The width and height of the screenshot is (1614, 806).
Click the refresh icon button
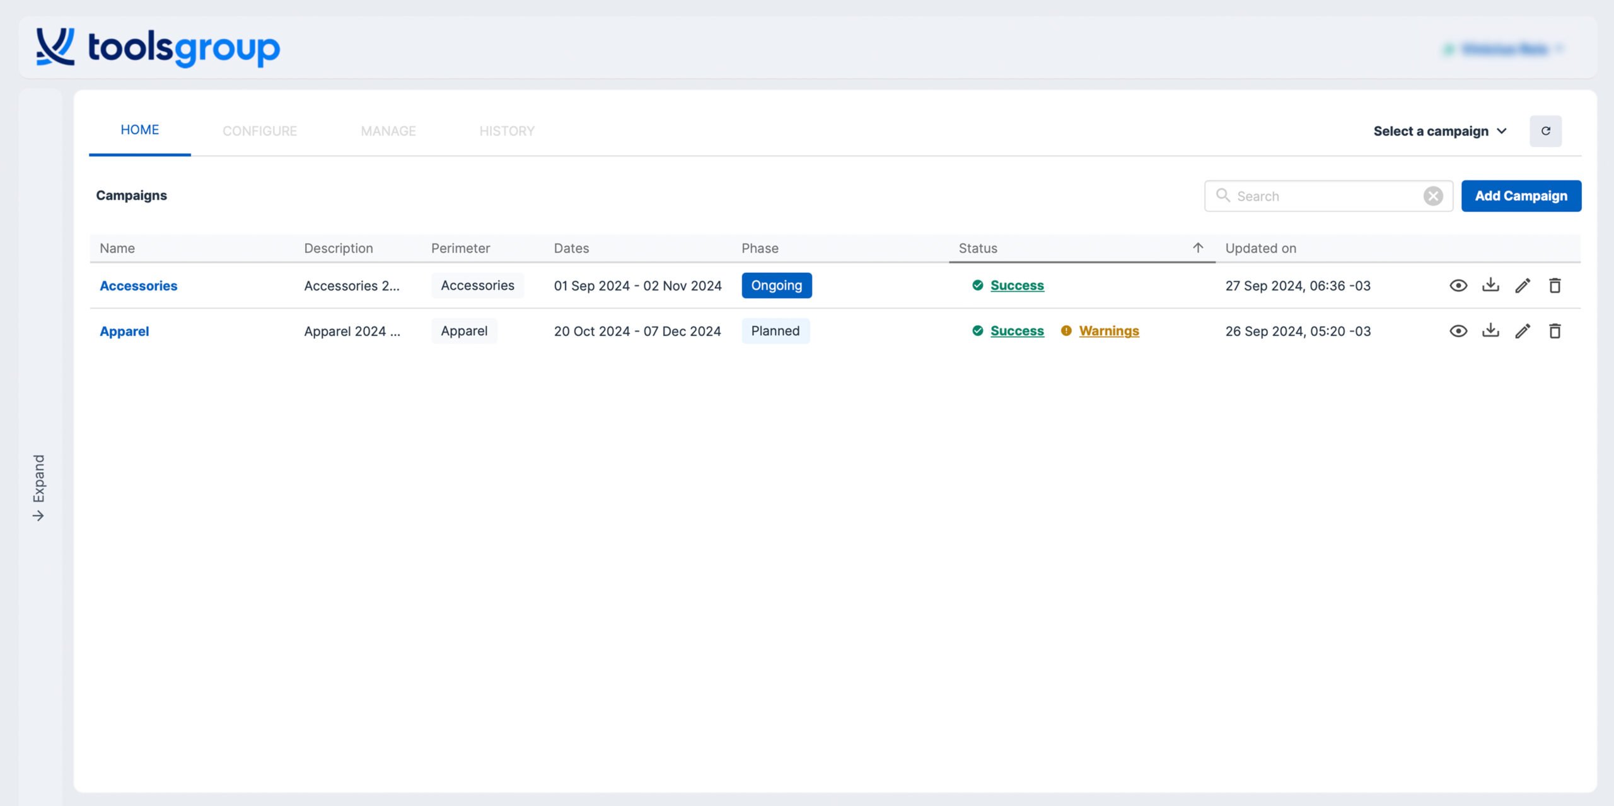click(x=1545, y=131)
